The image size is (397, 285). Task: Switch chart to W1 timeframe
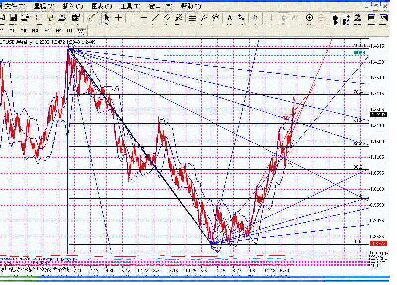click(x=81, y=30)
